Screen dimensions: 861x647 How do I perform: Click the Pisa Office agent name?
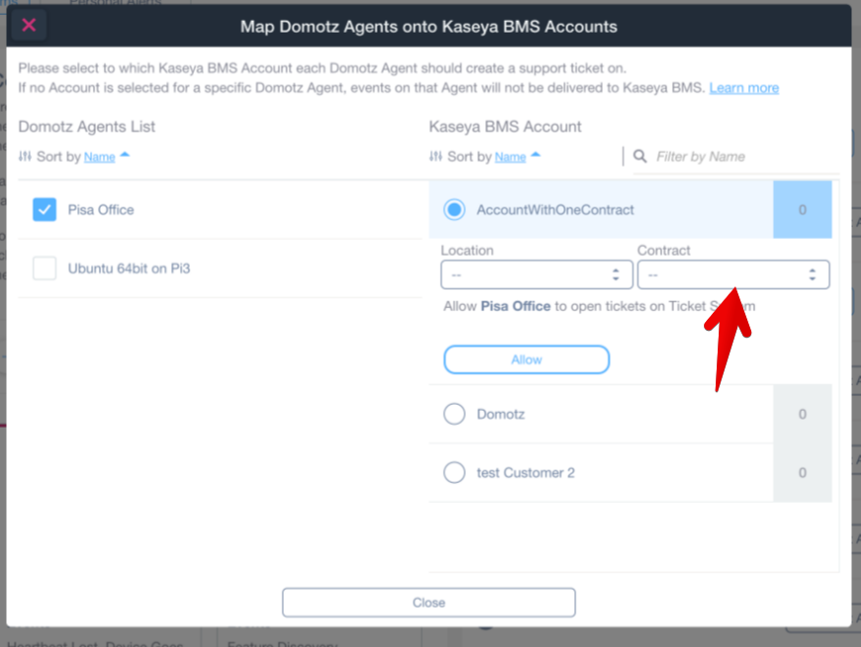coord(101,209)
